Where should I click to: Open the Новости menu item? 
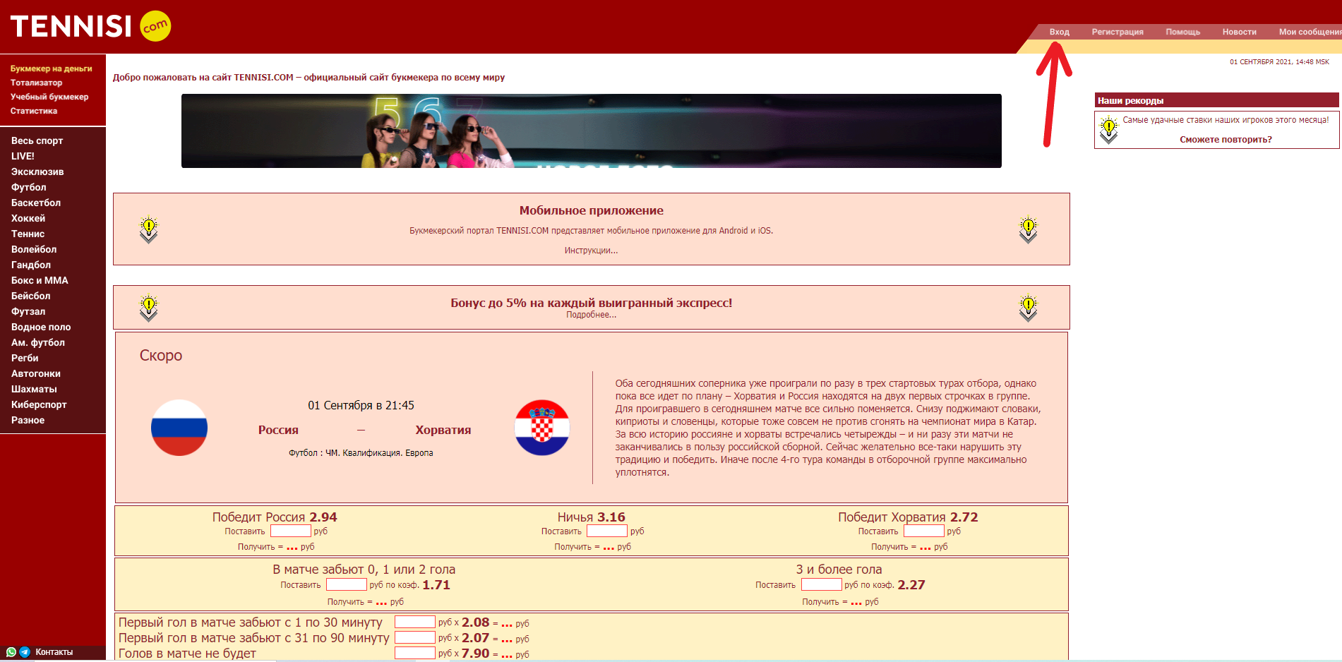pos(1240,32)
